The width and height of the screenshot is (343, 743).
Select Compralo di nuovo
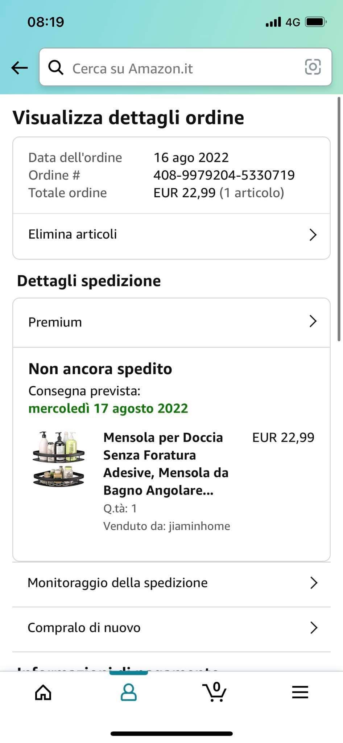[84, 628]
